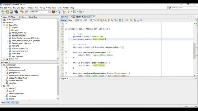Image resolution: width=198 pixels, height=111 pixels.
Task: Open the File menu
Action: 1,8
